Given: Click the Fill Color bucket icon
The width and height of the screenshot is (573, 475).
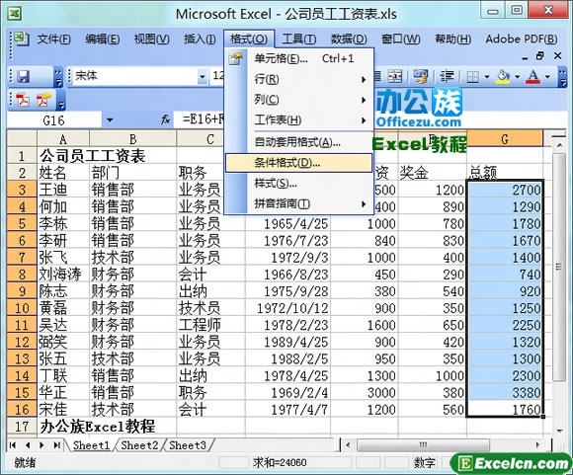Looking at the screenshot, I should pyautogui.click(x=503, y=77).
